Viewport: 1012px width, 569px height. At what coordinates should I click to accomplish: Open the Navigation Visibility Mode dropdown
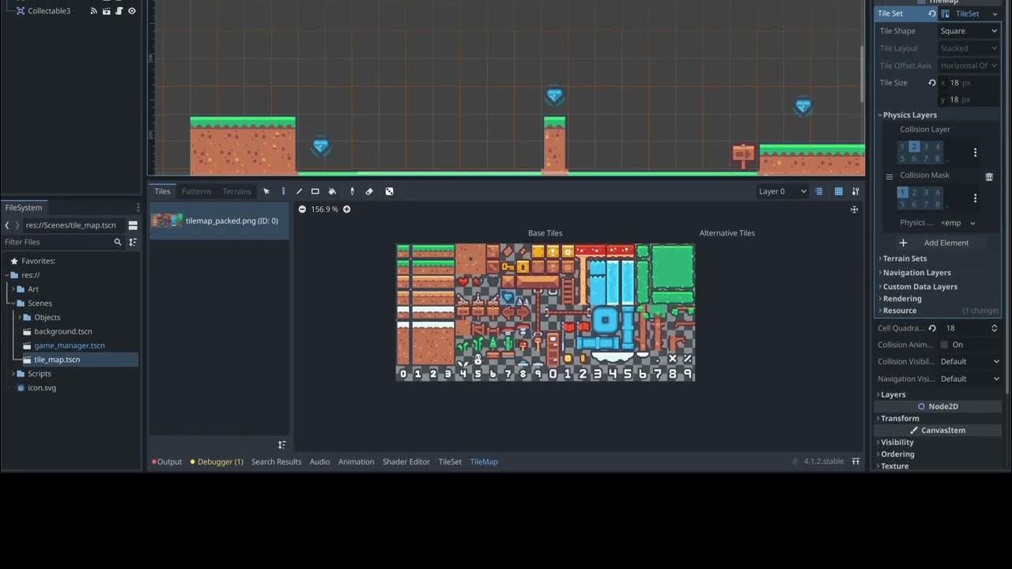point(969,379)
